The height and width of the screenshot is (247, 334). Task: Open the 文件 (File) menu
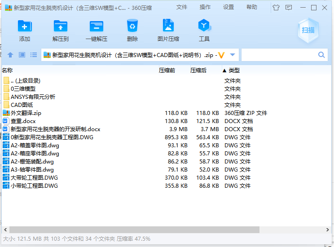tap(182, 7)
